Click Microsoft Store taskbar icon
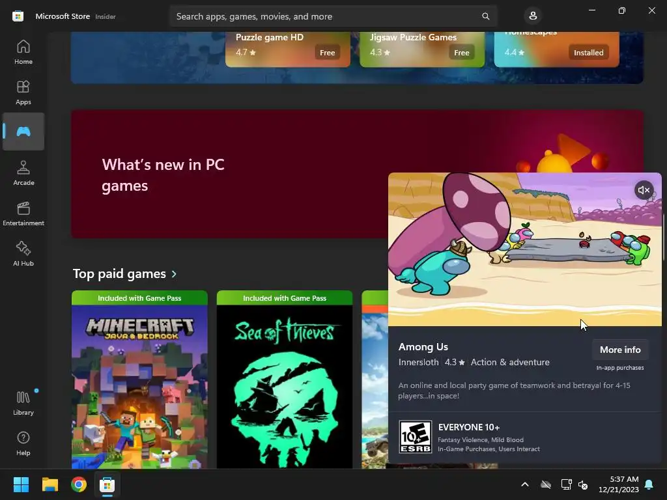667x500 pixels. click(107, 484)
